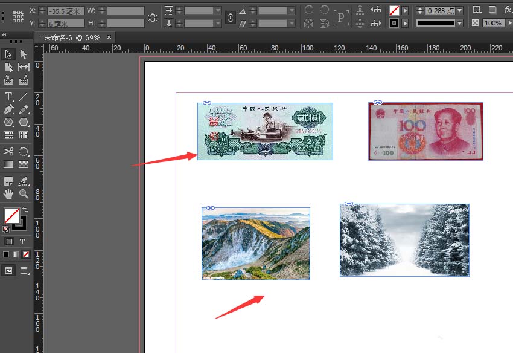Select the Free Transform tool
513x353 pixels.
coord(23,152)
